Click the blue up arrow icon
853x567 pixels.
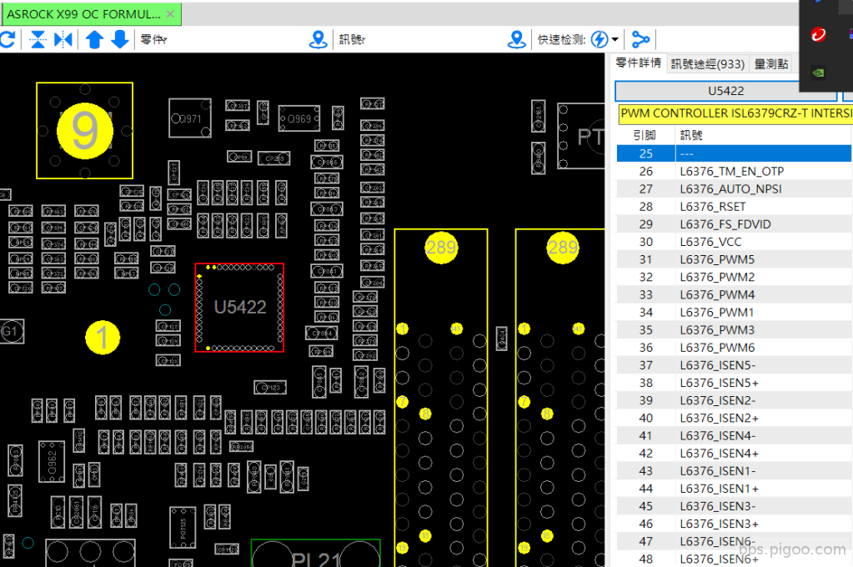tap(94, 39)
